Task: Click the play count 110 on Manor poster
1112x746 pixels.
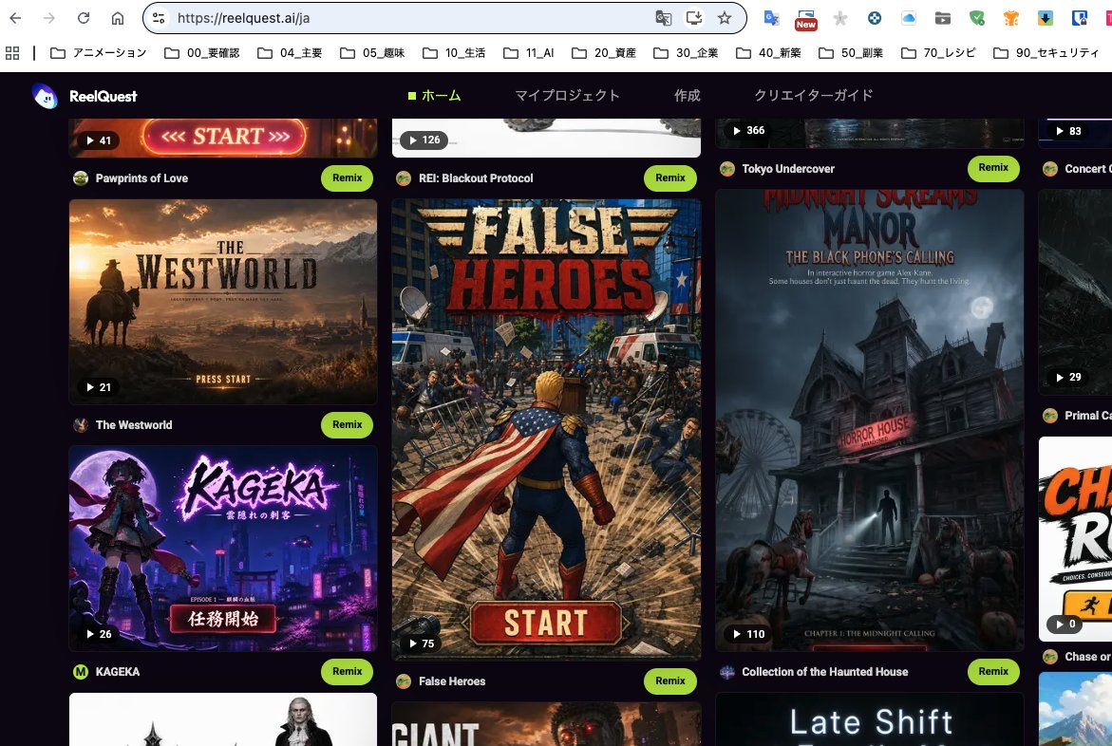Action: [749, 634]
